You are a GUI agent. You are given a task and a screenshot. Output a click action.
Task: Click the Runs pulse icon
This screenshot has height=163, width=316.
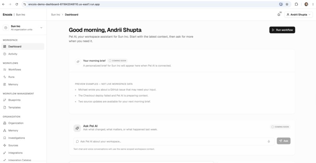(5, 77)
